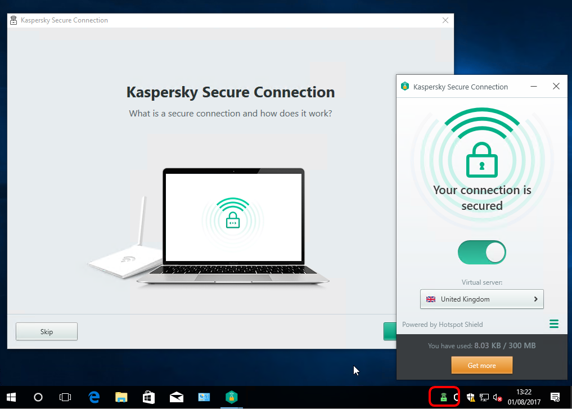The height and width of the screenshot is (409, 572).
Task: Click the orange Get more button
Action: click(481, 365)
